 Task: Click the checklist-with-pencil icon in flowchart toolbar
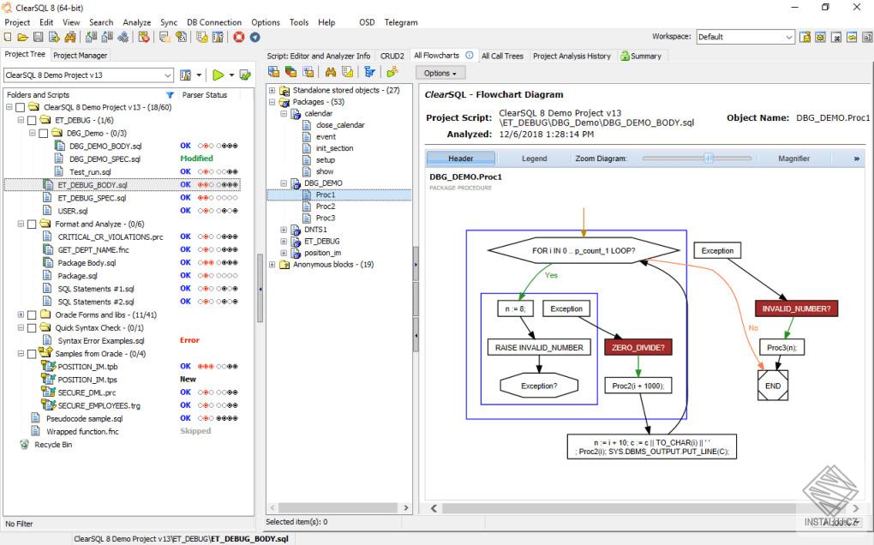[x=348, y=72]
